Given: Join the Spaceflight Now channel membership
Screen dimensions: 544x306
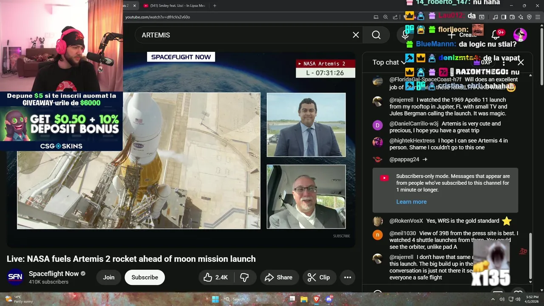Looking at the screenshot, I should [108, 277].
